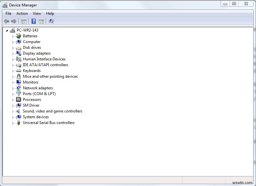Select the PC-WR2-143 computer root icon
Screen dimensions: 256x186
tap(13, 30)
